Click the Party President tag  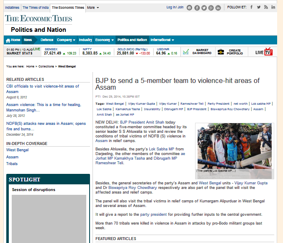point(219,104)
